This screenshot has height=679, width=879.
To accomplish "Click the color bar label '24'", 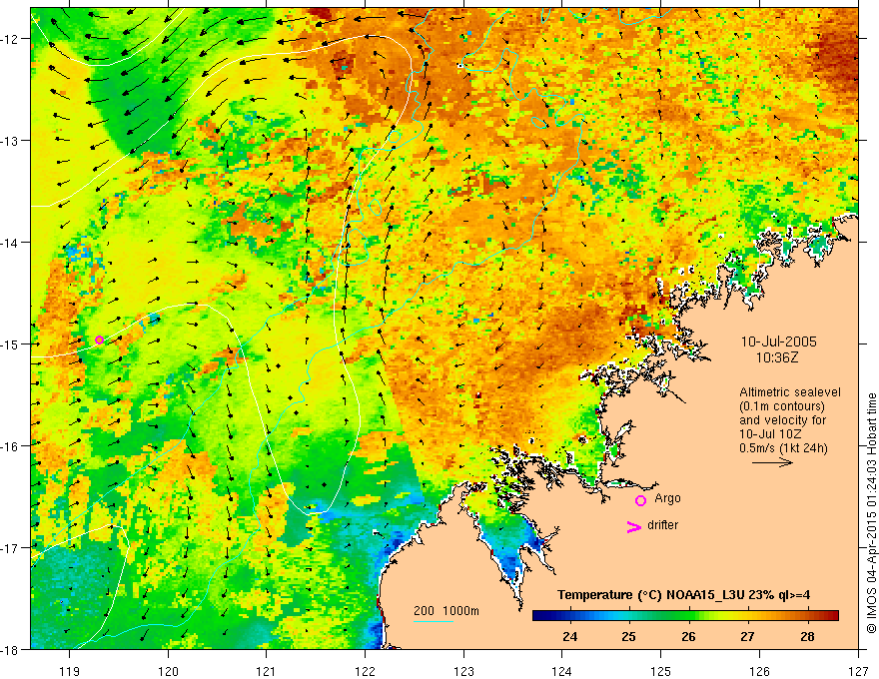I will point(570,636).
